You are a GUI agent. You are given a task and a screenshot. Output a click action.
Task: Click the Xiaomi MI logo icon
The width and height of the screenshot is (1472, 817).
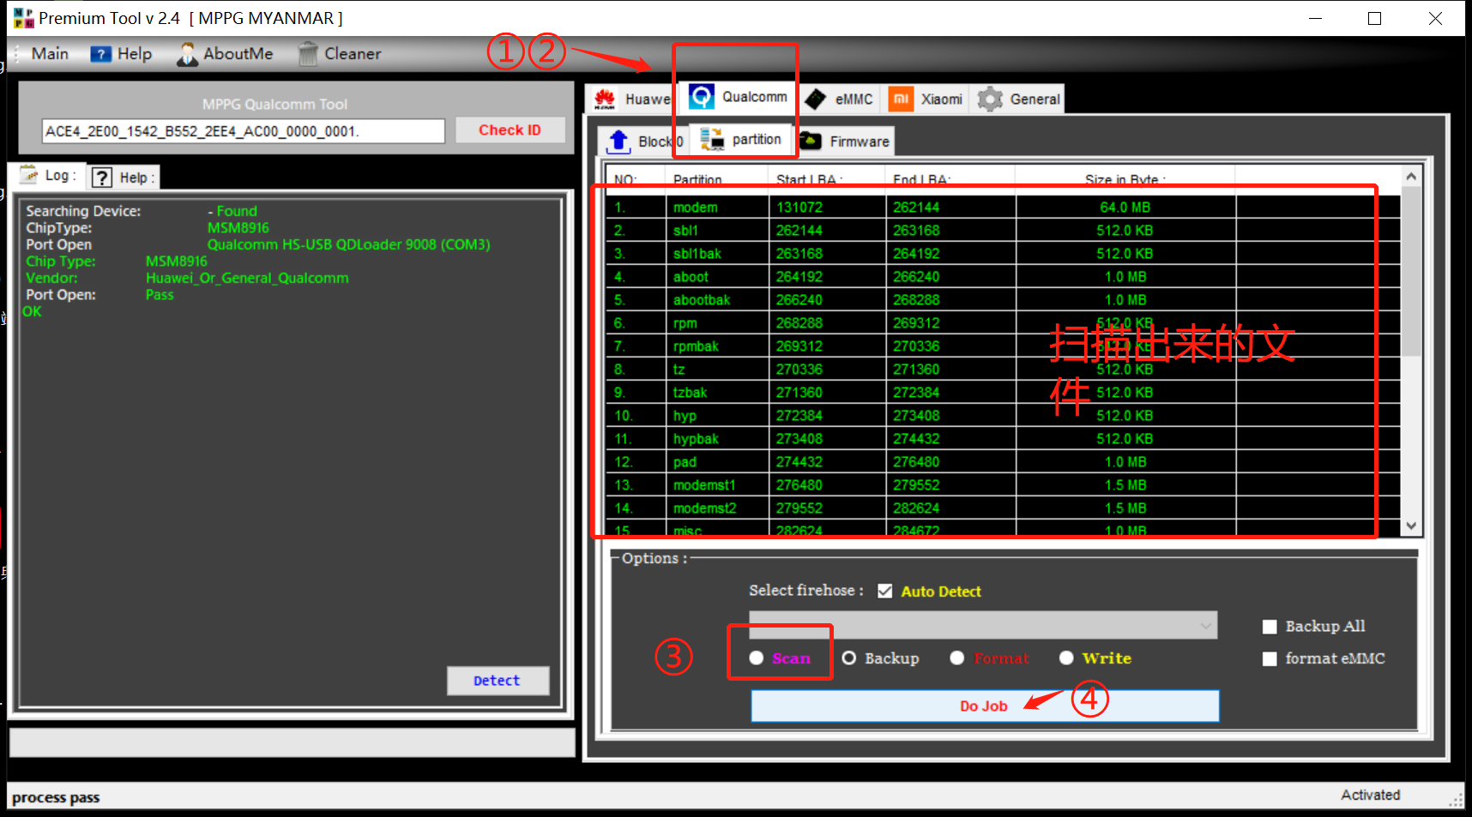[x=901, y=99]
